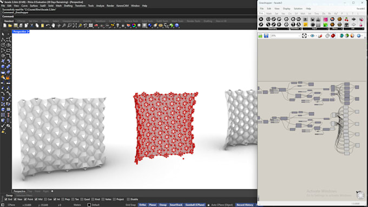This screenshot has height=207, width=368.
Task: Expand the Geometry panel bar in Grasshopper
Action: (x=273, y=29)
